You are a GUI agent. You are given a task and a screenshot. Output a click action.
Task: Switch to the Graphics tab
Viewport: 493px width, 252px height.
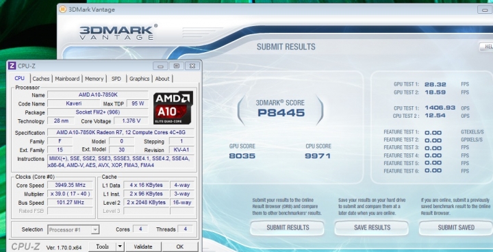pos(139,79)
